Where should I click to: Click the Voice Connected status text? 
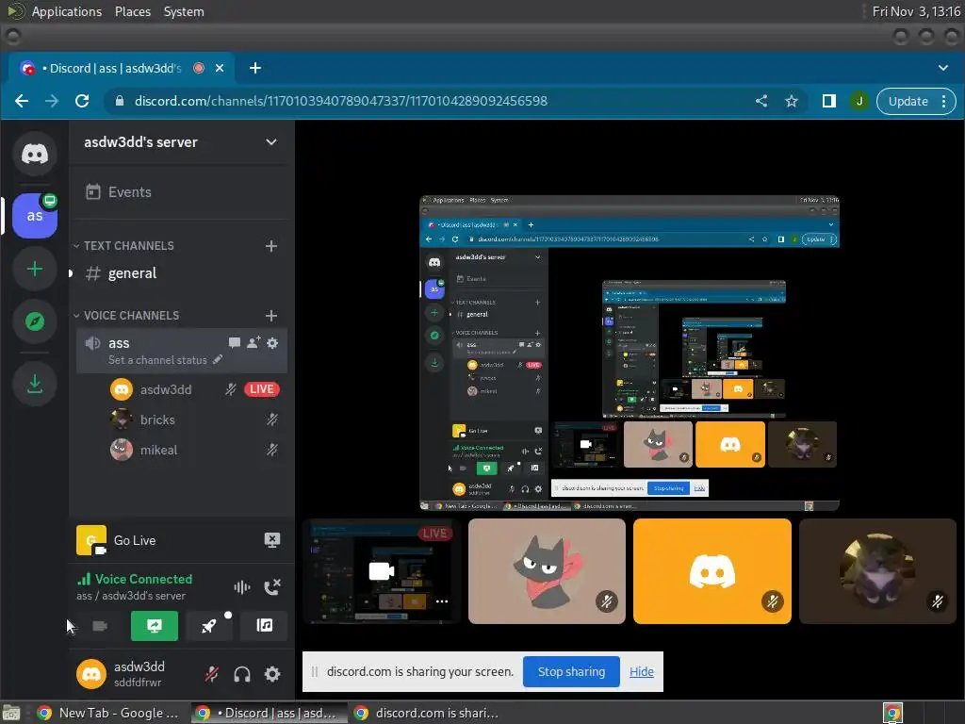pos(143,580)
